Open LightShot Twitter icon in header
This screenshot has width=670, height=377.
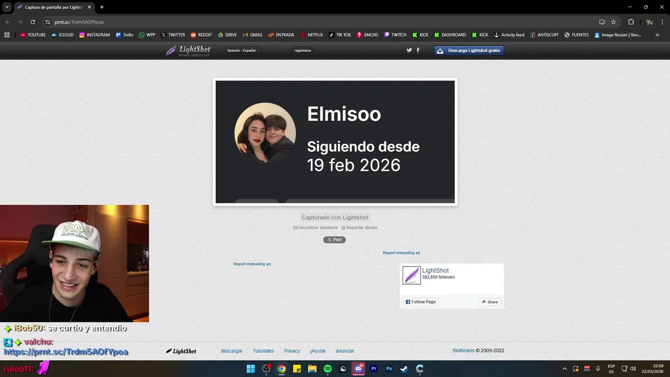click(x=409, y=50)
